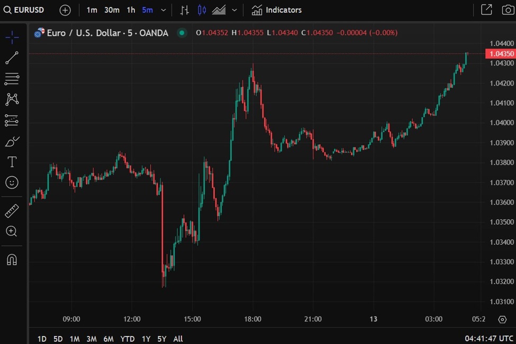Viewport: 516px width, 344px height.
Task: Expand the time interval dropdown chevron
Action: pyautogui.click(x=164, y=10)
